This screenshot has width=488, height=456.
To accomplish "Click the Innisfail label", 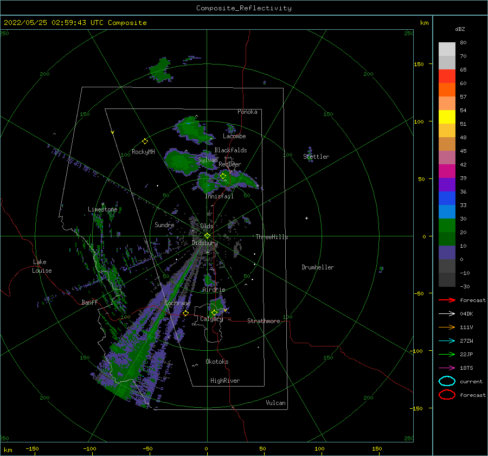I will [x=219, y=196].
